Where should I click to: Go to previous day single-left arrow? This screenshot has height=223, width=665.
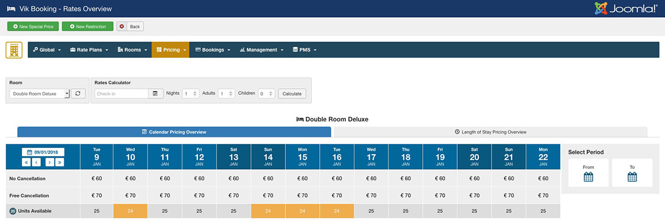(37, 163)
